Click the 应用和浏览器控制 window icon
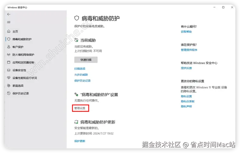Screen dimensions: 240x153 pyautogui.click(x=9, y=62)
